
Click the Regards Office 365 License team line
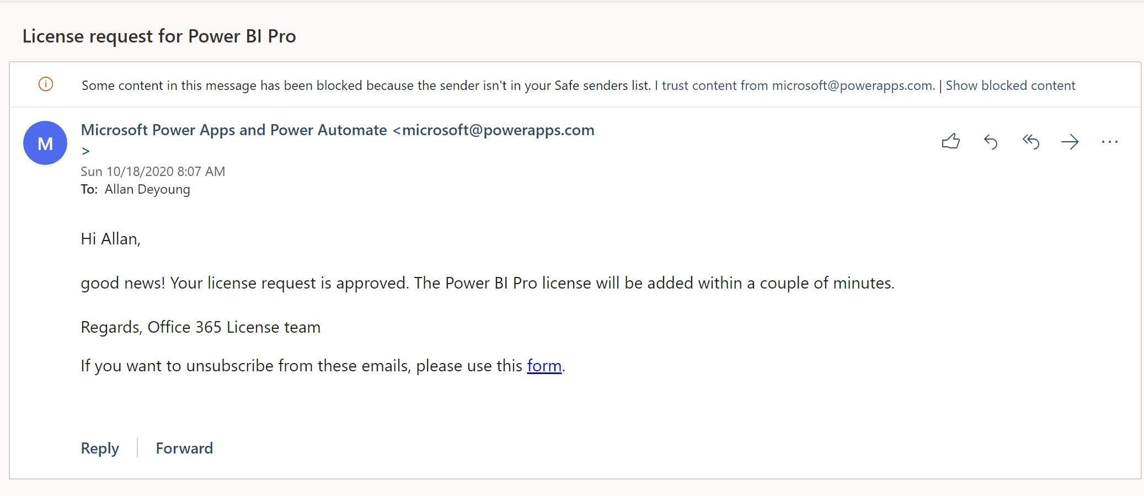(x=201, y=327)
